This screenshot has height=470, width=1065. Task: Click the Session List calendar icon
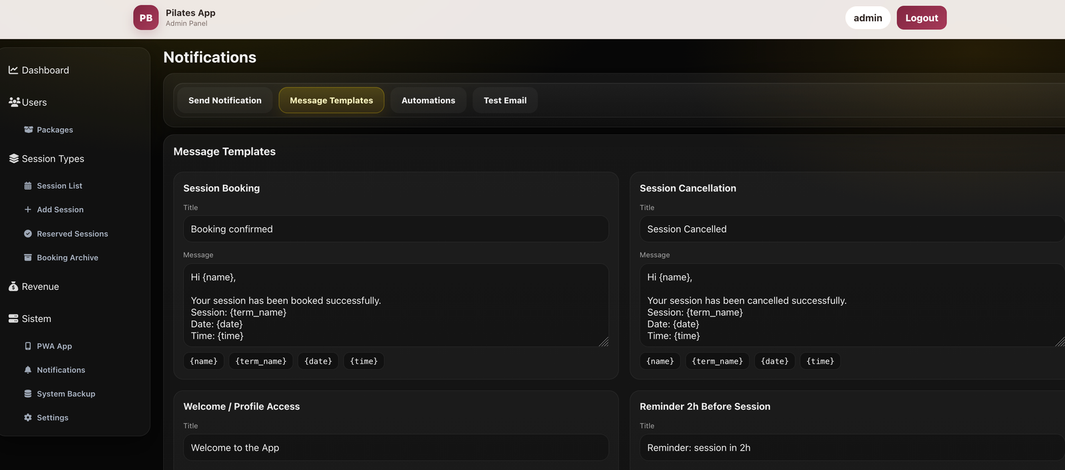coord(28,185)
